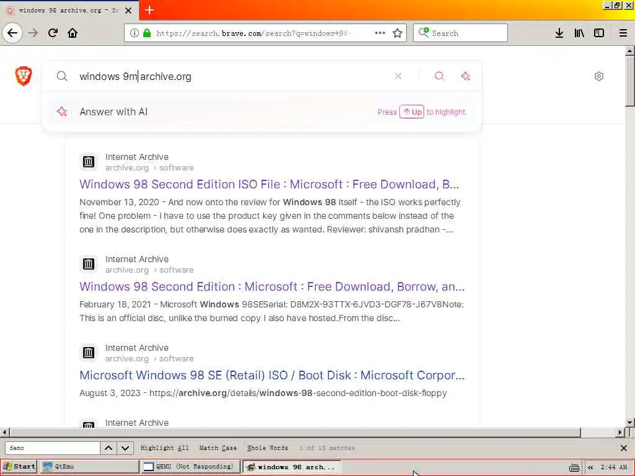The width and height of the screenshot is (635, 476).
Task: Clear the Brave search query with X
Action: tap(398, 76)
